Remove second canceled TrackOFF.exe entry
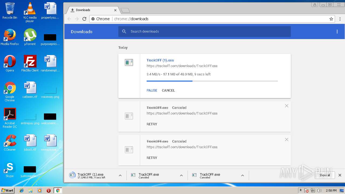The image size is (345, 194). (287, 140)
